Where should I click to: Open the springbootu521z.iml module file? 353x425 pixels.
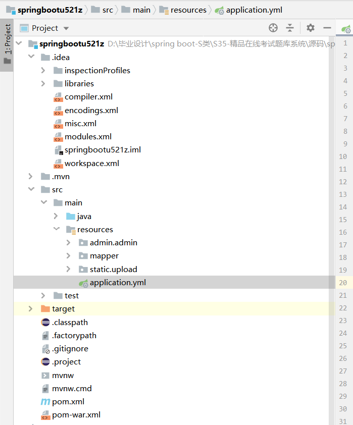102,150
